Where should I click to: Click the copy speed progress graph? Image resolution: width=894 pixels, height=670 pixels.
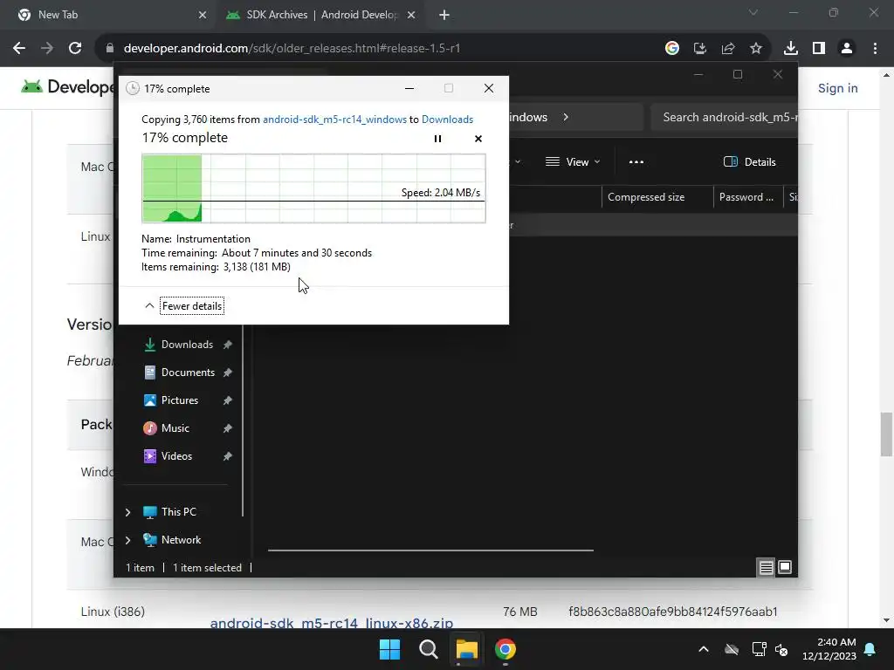tap(313, 188)
